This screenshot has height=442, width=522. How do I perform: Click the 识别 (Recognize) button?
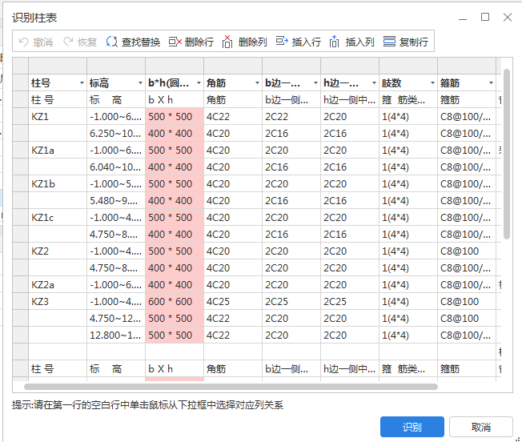(x=412, y=427)
